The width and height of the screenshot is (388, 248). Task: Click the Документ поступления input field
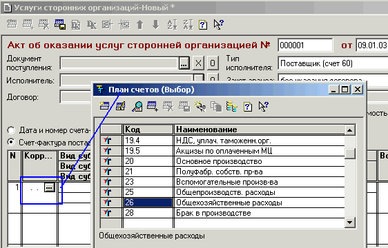(x=119, y=63)
